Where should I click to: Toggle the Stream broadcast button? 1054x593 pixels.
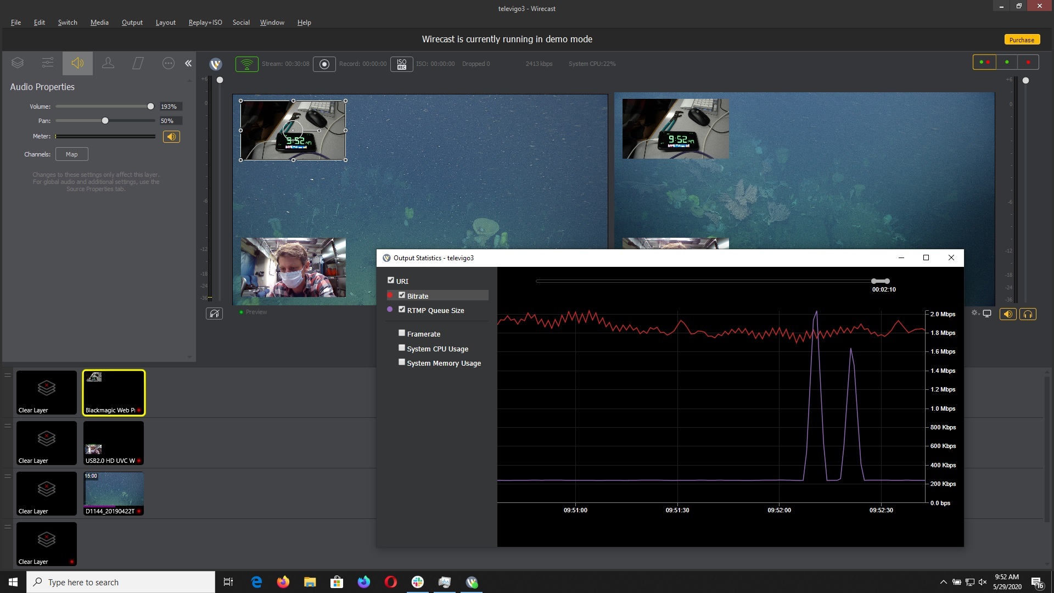pos(247,64)
